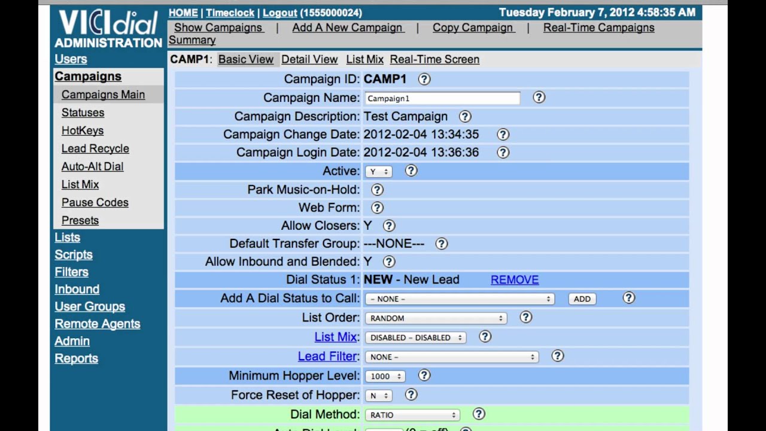Click the Timeclock link

pyautogui.click(x=230, y=12)
